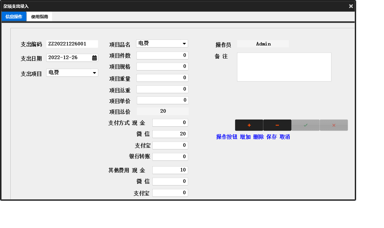Click the plus icon to add a record
The height and width of the screenshot is (228, 384).
click(249, 125)
